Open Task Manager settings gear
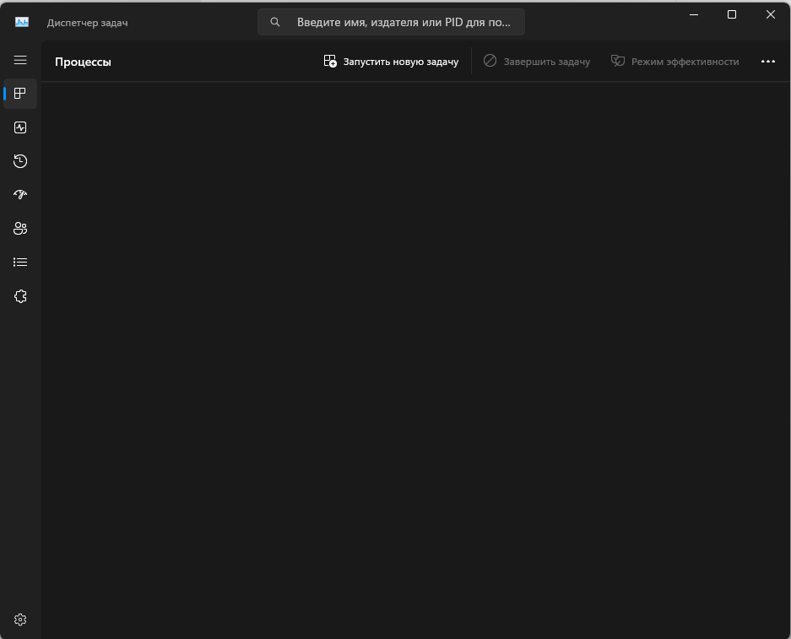This screenshot has height=639, width=791. pos(20,620)
